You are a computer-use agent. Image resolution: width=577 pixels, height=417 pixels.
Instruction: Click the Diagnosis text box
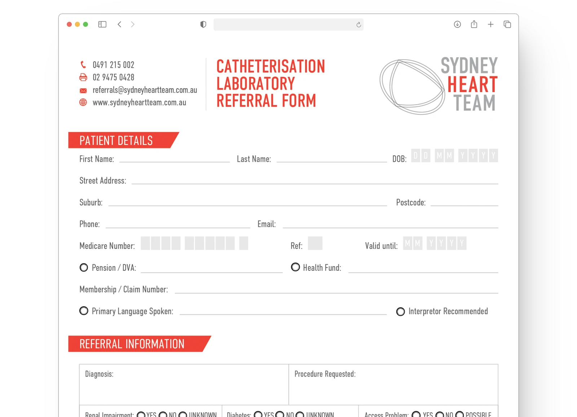tap(184, 385)
